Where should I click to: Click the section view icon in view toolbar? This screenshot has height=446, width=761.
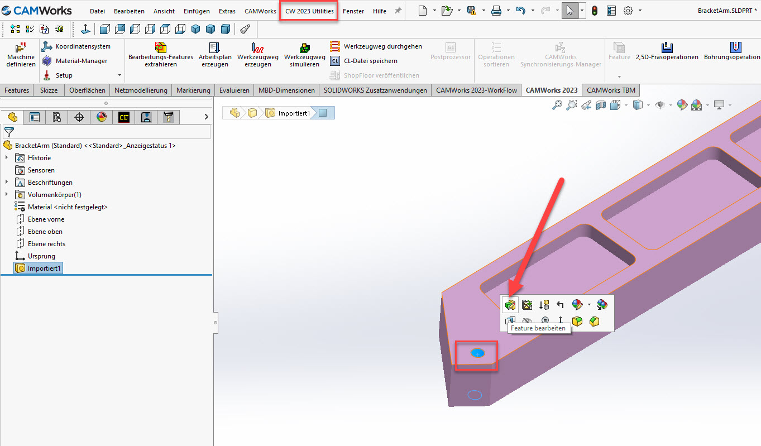601,104
